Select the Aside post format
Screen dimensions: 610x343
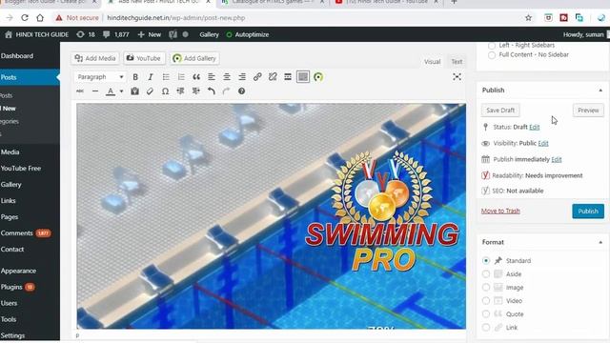point(486,273)
